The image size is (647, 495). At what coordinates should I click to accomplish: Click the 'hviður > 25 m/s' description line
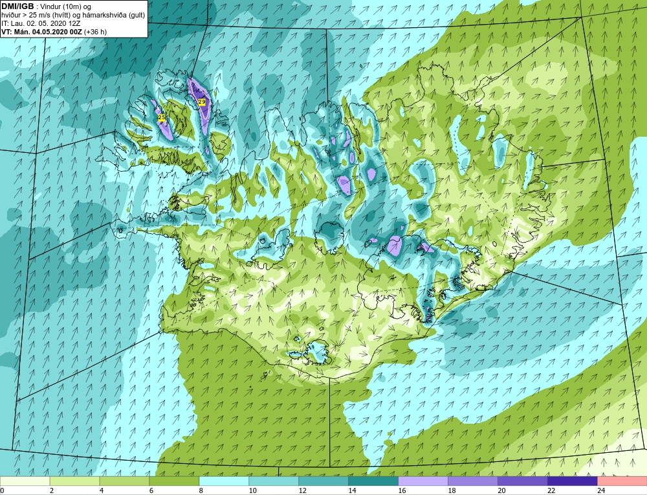[x=73, y=16]
